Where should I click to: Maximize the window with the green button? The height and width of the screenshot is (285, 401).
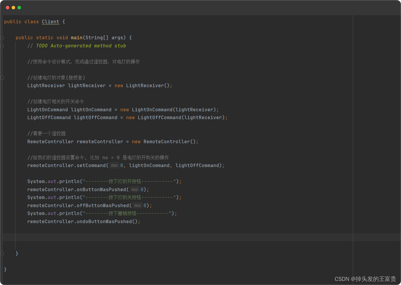click(x=19, y=8)
